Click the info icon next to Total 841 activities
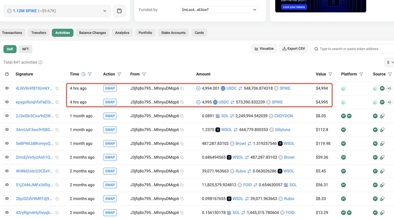 click(40, 62)
